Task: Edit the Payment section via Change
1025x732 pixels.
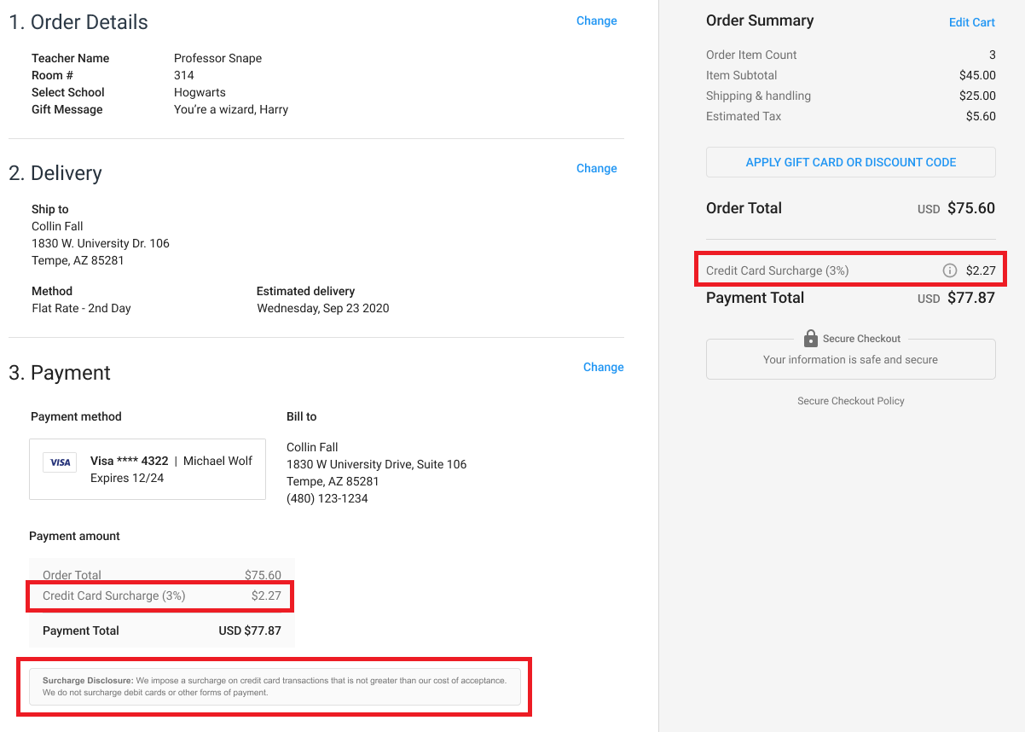Action: pos(603,367)
